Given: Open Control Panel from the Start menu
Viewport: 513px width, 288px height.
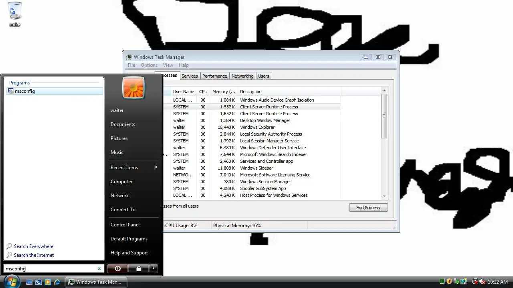Looking at the screenshot, I should tap(125, 225).
